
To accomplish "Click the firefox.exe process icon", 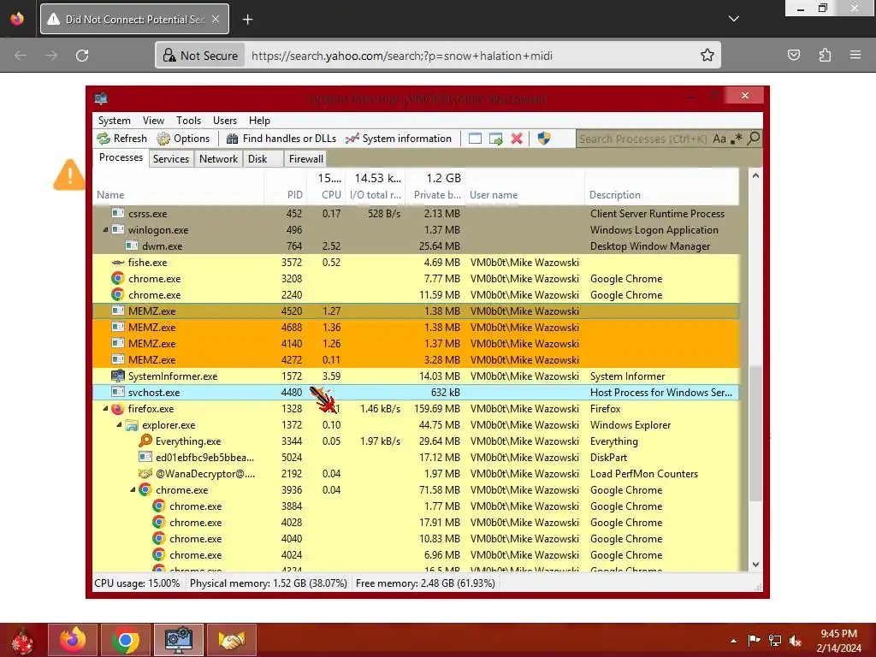I will pos(117,409).
